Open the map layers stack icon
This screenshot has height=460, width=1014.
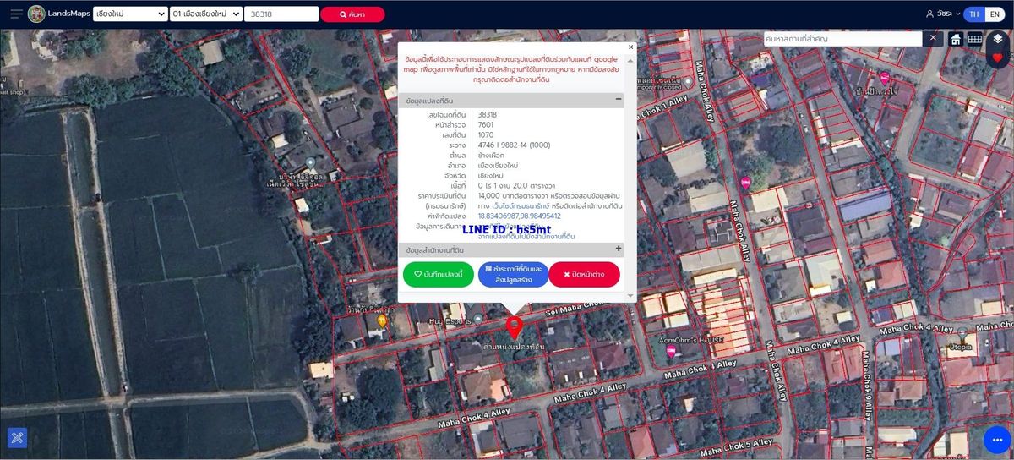click(997, 39)
